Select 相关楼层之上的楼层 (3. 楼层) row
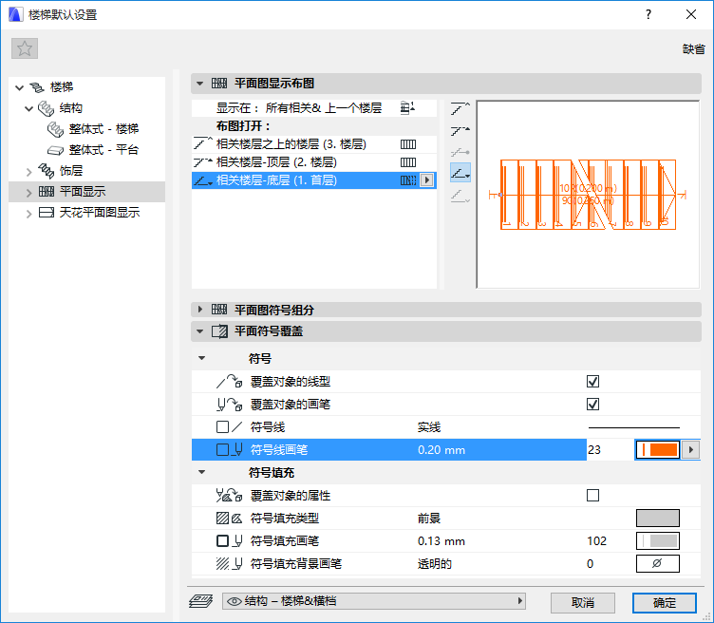The width and height of the screenshot is (714, 623). pyautogui.click(x=313, y=144)
